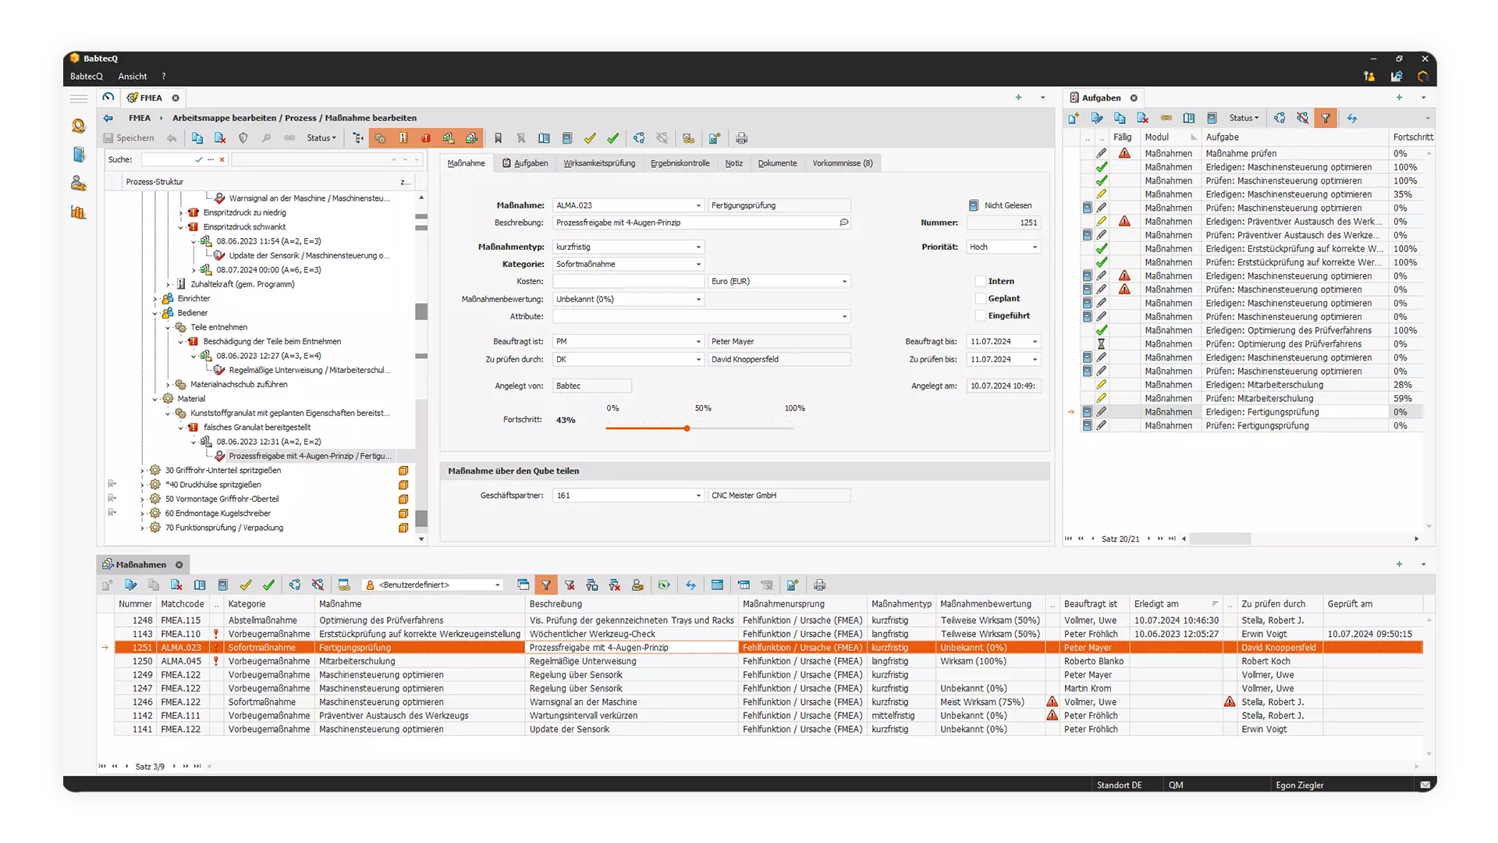Image resolution: width=1498 pixels, height=843 pixels.
Task: Open the Beauftragt bis date dropdown
Action: click(x=1035, y=341)
